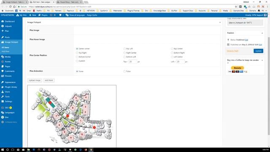Viewport: 270px width, 152px height.
Task: Open File Explorer from taskbar
Action: tap(29, 150)
